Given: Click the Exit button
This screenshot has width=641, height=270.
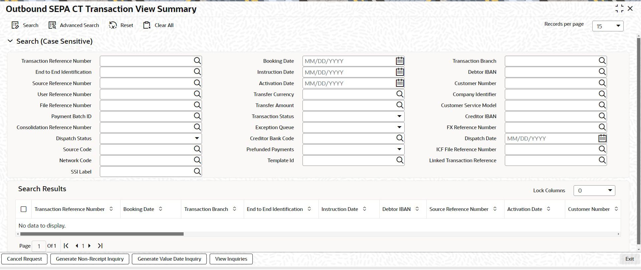Looking at the screenshot, I should tap(629, 259).
